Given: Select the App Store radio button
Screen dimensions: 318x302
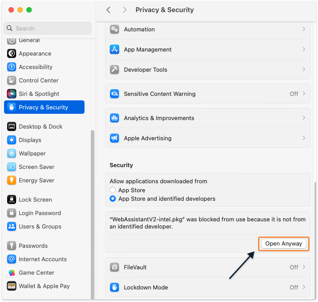Looking at the screenshot, I should [x=113, y=190].
